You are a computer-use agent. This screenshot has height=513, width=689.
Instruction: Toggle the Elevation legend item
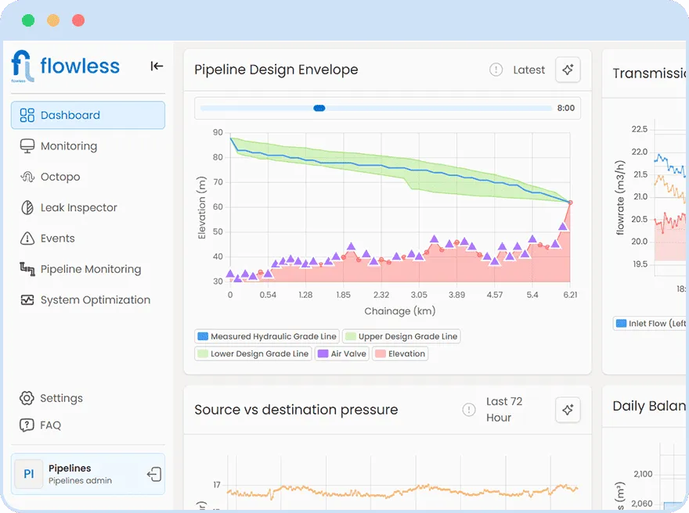[x=400, y=353]
